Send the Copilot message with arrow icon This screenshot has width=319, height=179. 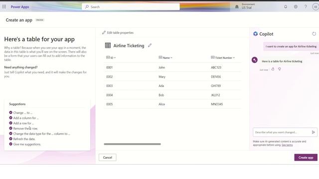(314, 132)
